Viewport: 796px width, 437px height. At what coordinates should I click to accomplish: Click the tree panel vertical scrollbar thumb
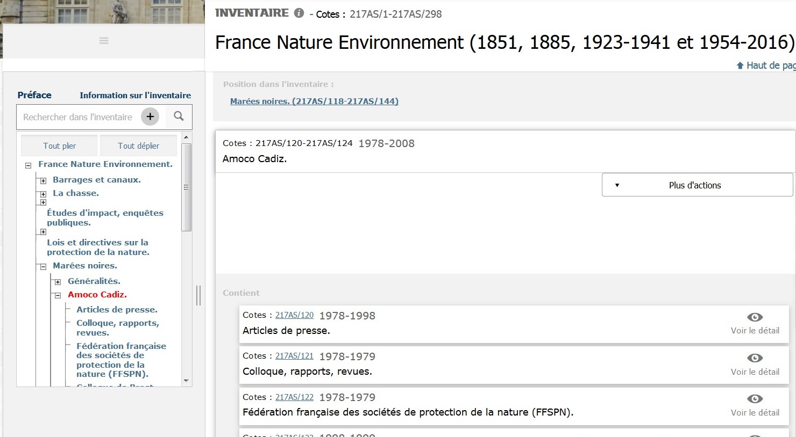point(187,187)
